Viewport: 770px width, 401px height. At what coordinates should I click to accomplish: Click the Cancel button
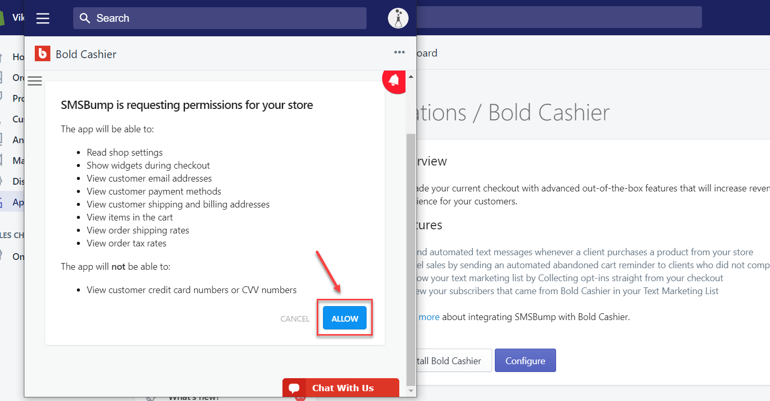295,319
